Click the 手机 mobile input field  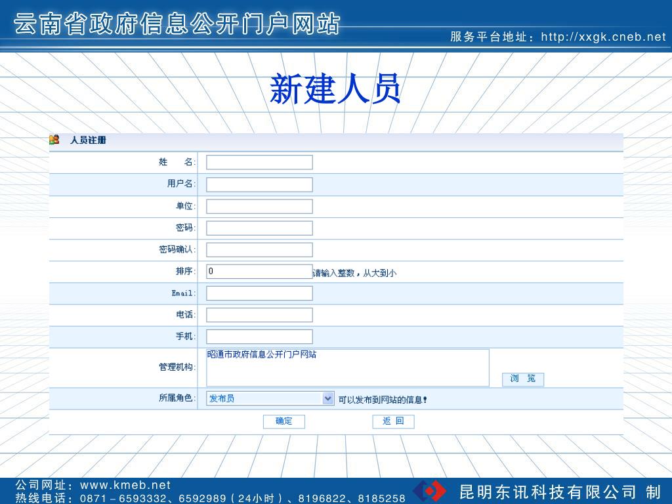[x=259, y=337]
